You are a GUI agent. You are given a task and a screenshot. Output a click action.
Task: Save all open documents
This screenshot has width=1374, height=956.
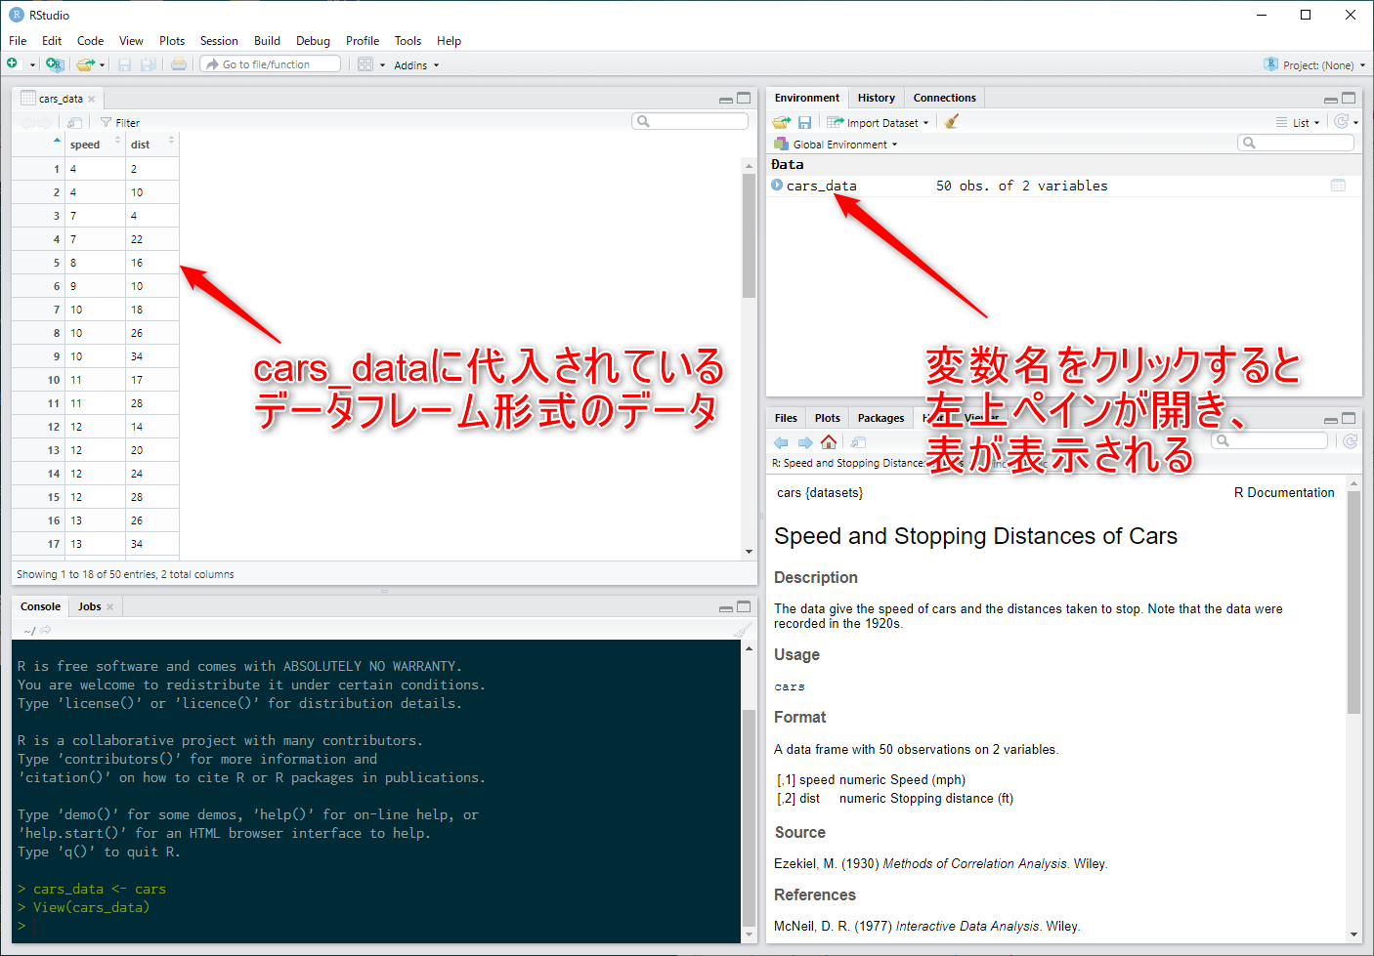[149, 64]
